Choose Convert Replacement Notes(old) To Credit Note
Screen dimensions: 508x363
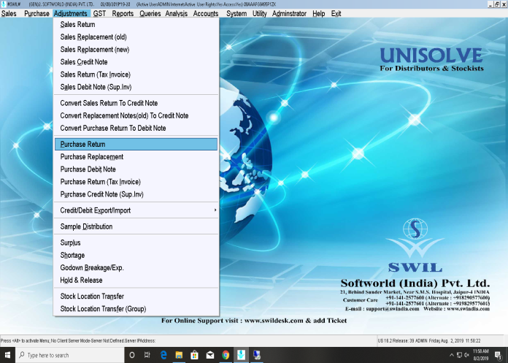[136, 115]
